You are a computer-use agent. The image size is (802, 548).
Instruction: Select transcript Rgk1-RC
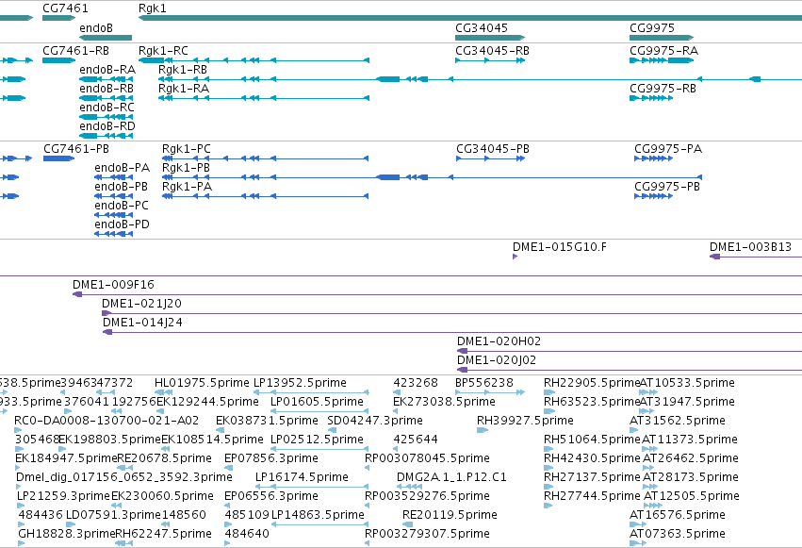[163, 51]
